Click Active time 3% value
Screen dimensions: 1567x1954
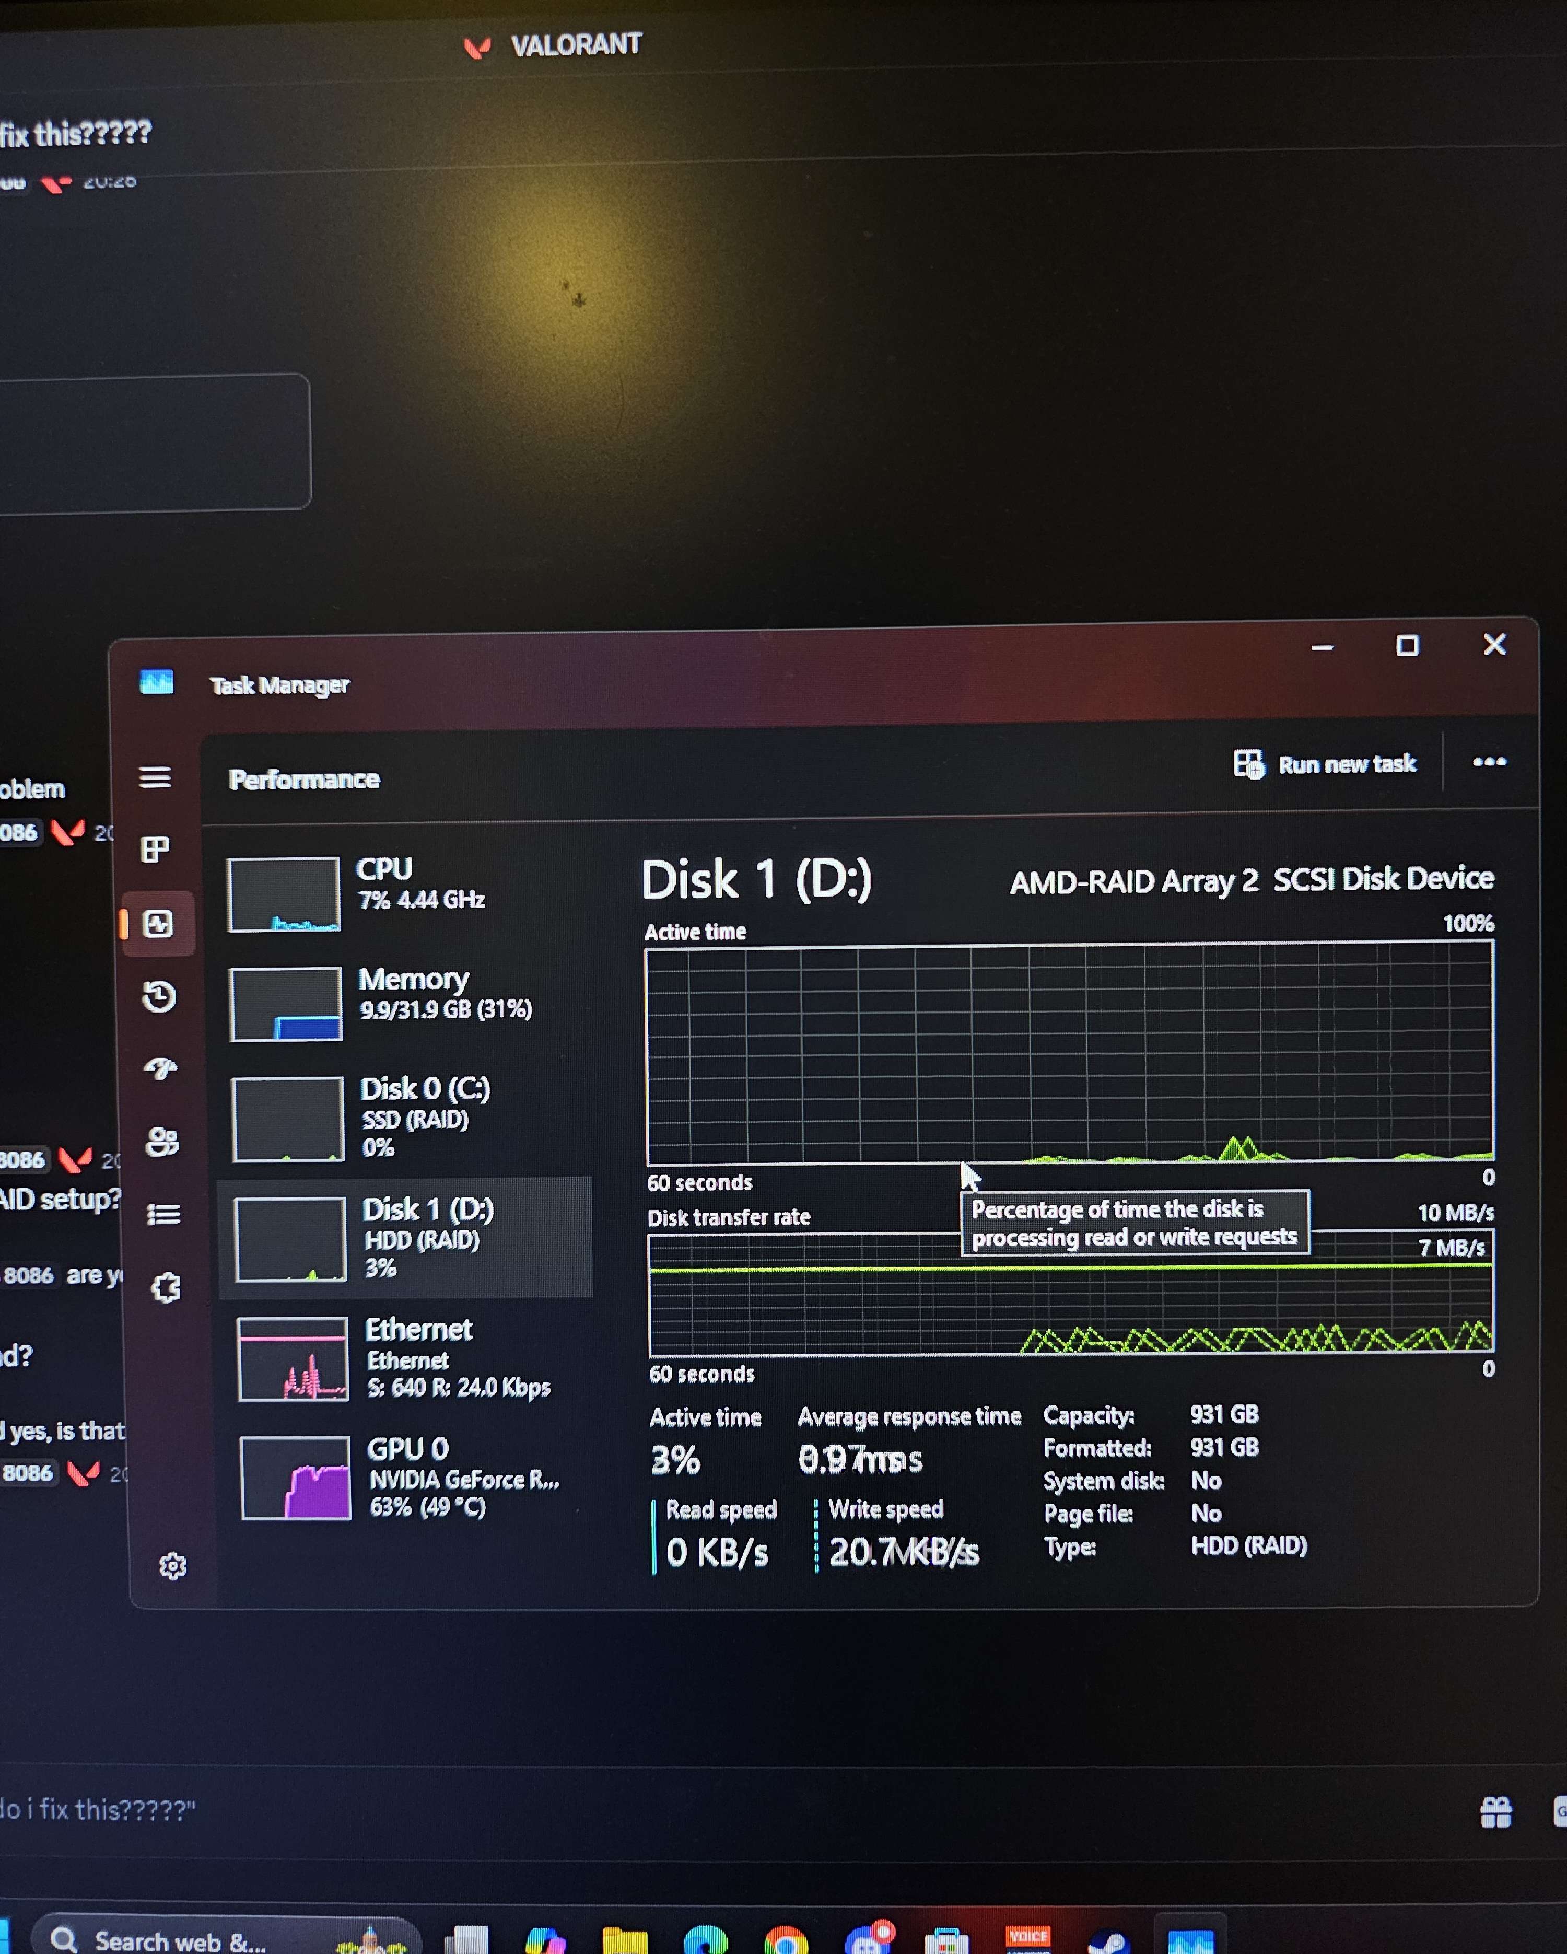[x=676, y=1459]
